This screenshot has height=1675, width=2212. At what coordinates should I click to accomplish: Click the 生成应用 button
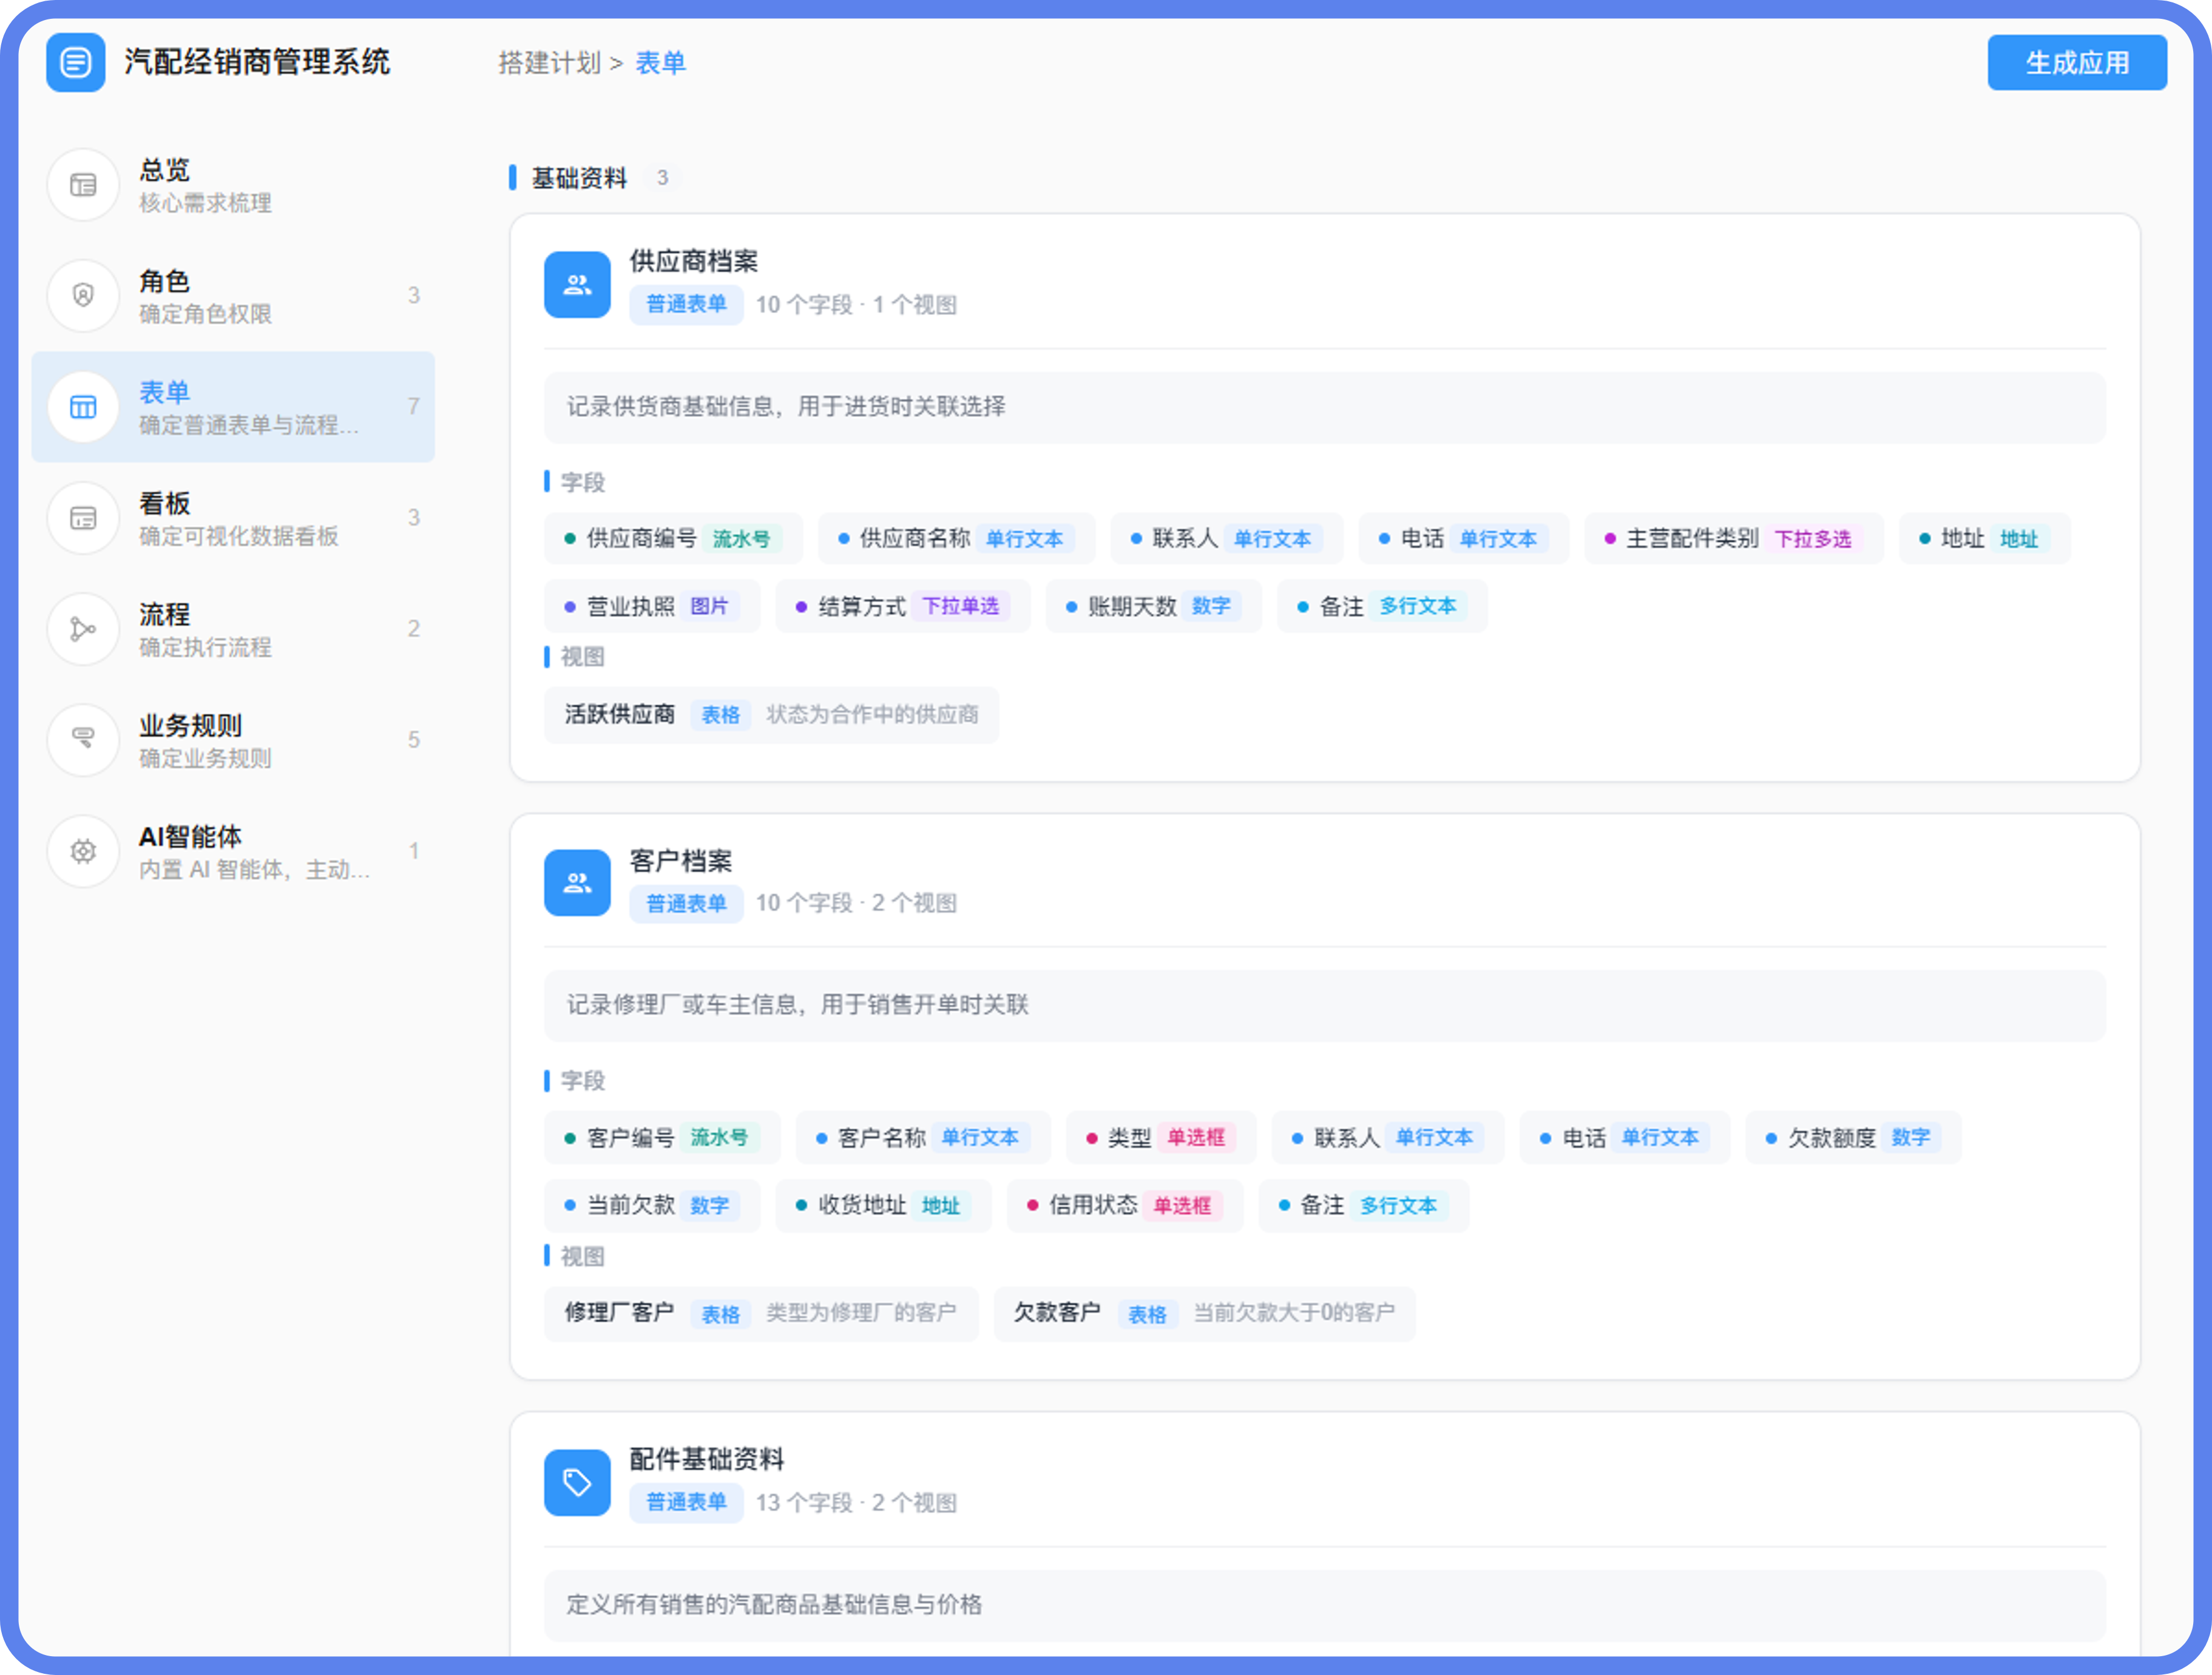(x=2077, y=62)
